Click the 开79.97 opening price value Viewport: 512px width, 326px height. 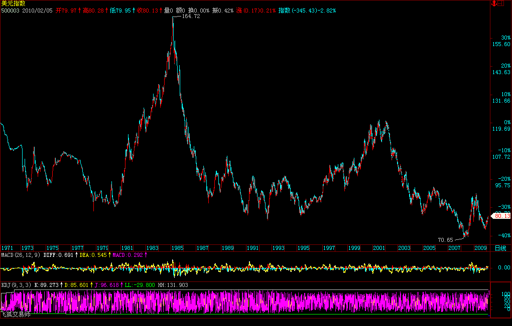(66, 11)
